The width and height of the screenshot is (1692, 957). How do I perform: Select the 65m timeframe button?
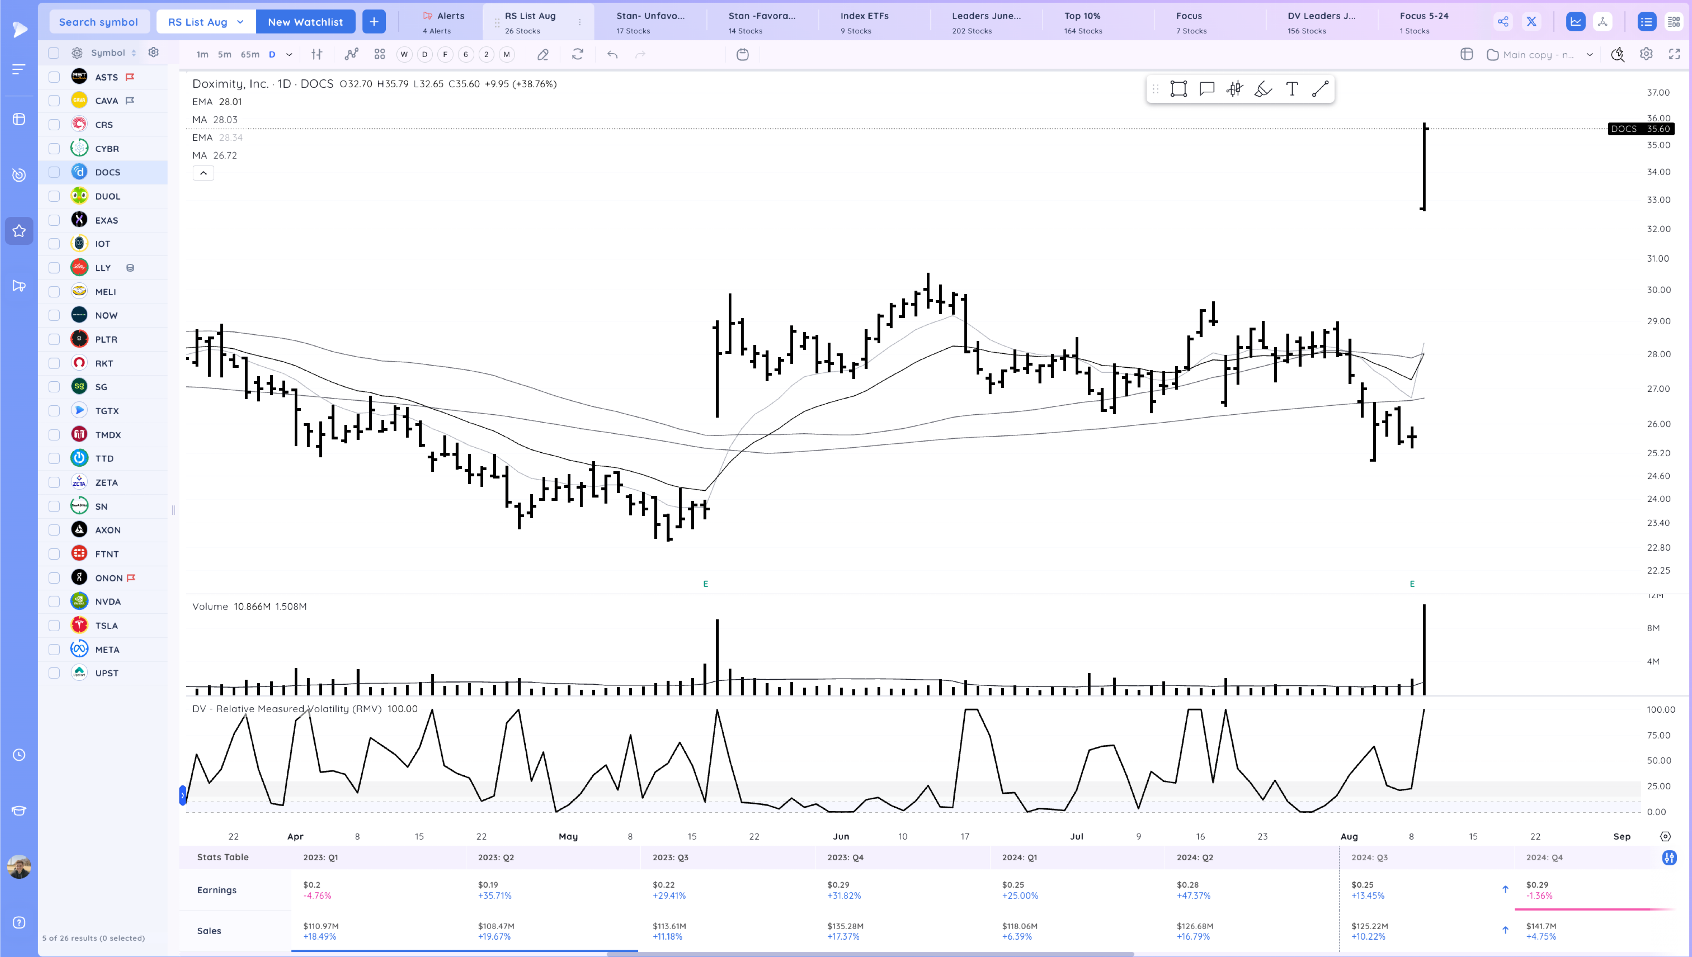click(x=250, y=55)
